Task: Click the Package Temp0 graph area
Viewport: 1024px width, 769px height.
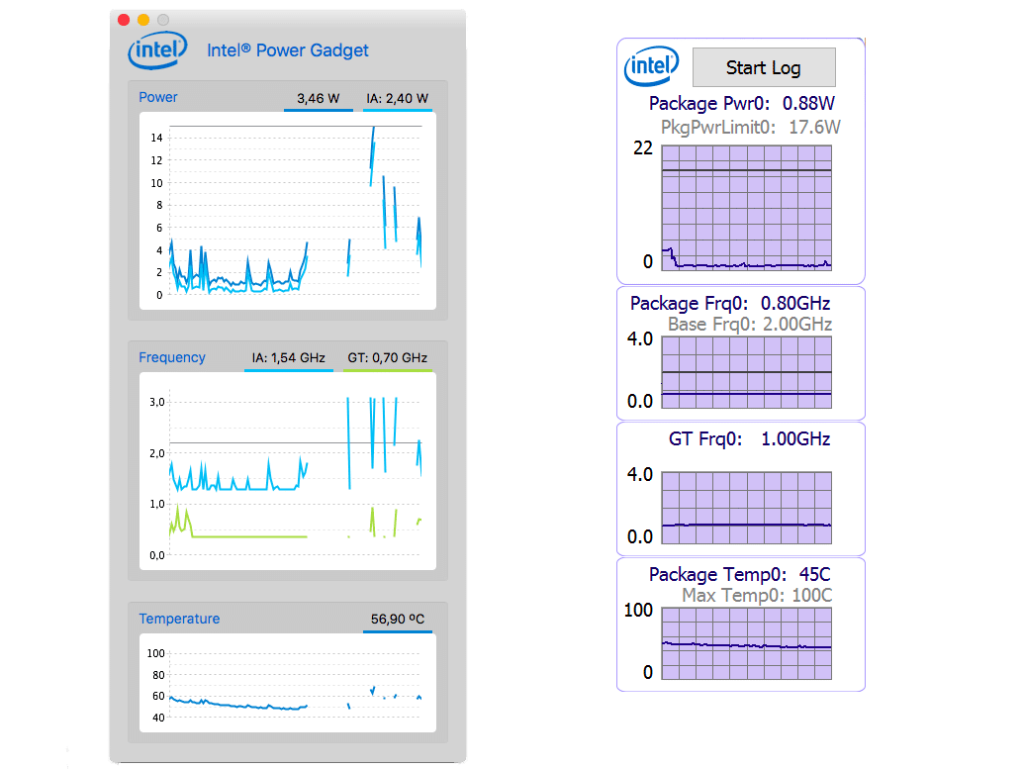Action: (745, 641)
